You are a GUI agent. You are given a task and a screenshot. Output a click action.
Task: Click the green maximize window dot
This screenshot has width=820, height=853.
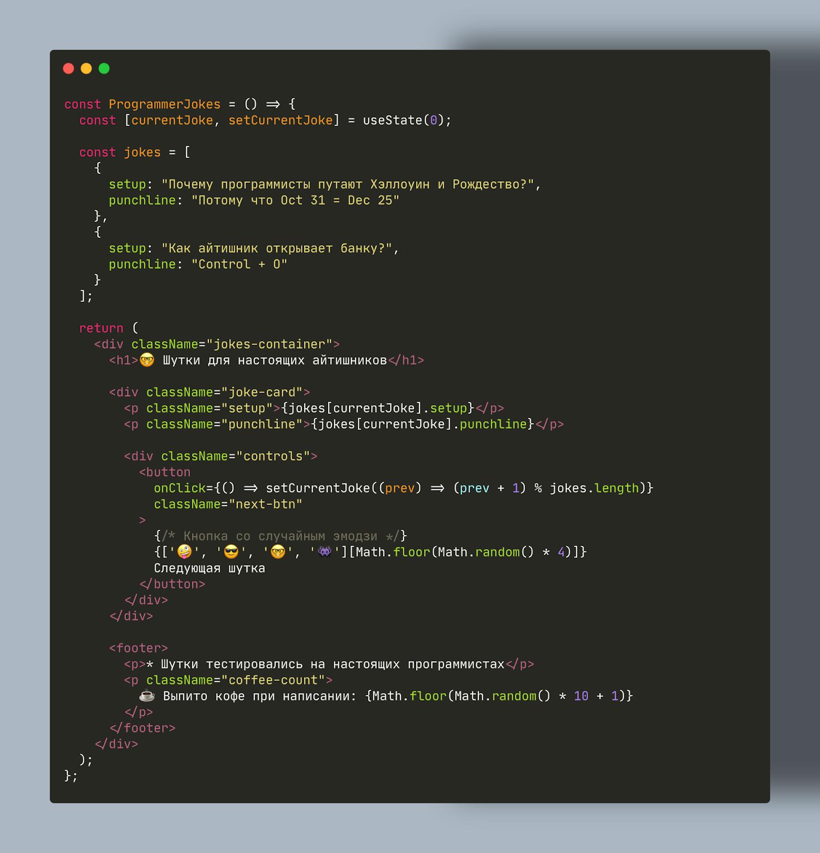(x=104, y=68)
